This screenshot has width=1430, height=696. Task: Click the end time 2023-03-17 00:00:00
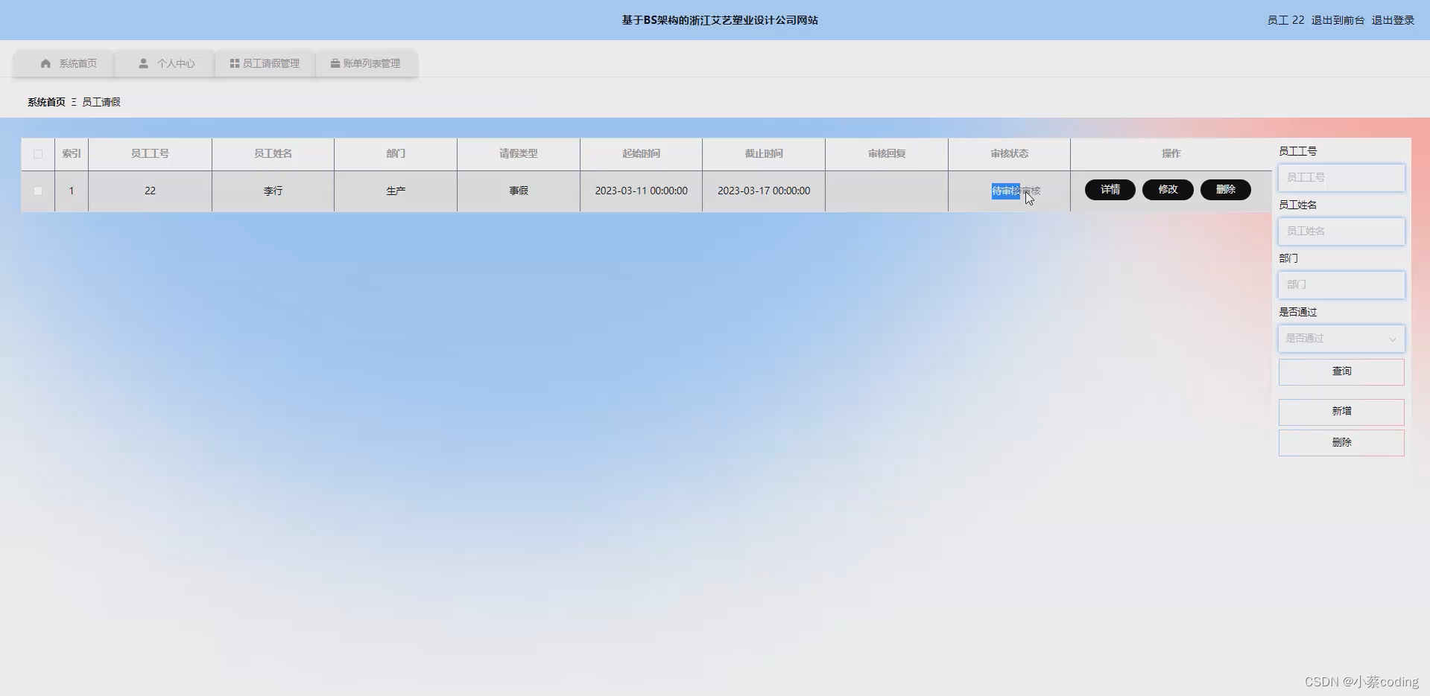pyautogui.click(x=764, y=191)
